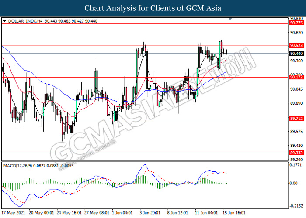Click the 15 Jun 16:01 time label
Image resolution: width=306 pixels, height=218 pixels.
(234, 213)
